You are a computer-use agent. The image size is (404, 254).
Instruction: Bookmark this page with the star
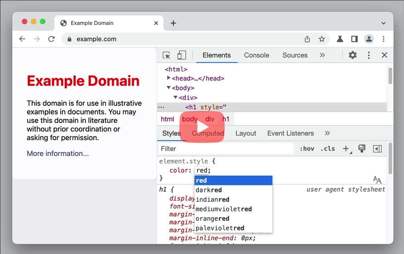322,39
